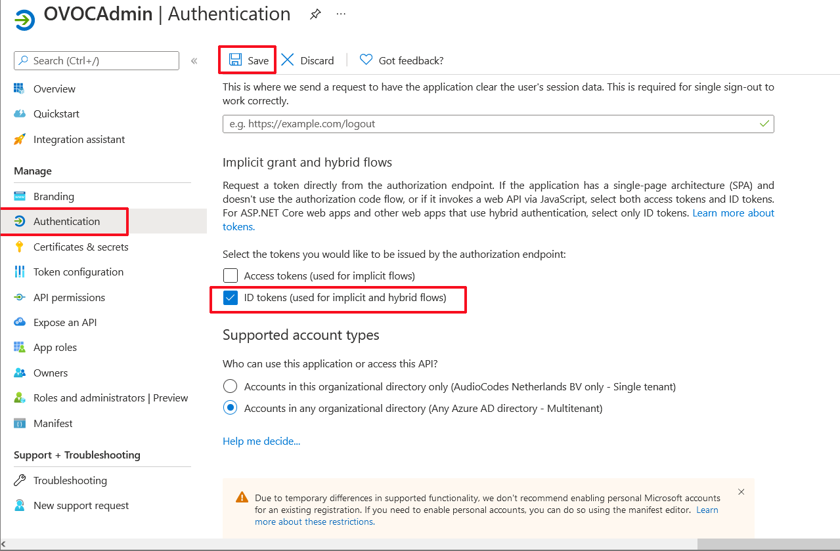Open the ellipsis more options menu

(341, 14)
